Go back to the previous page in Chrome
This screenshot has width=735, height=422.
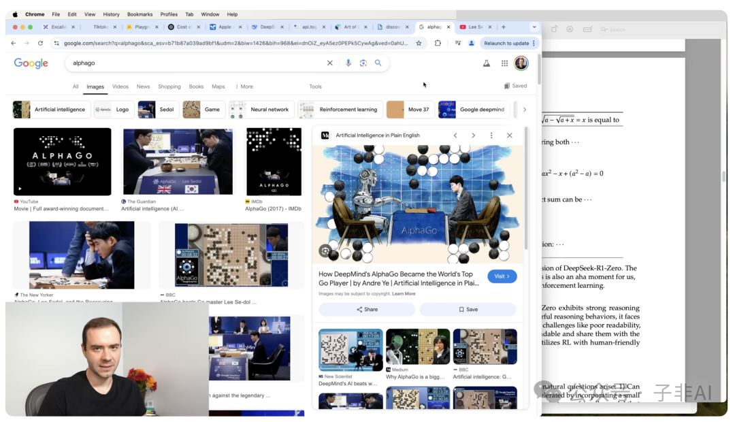13,43
